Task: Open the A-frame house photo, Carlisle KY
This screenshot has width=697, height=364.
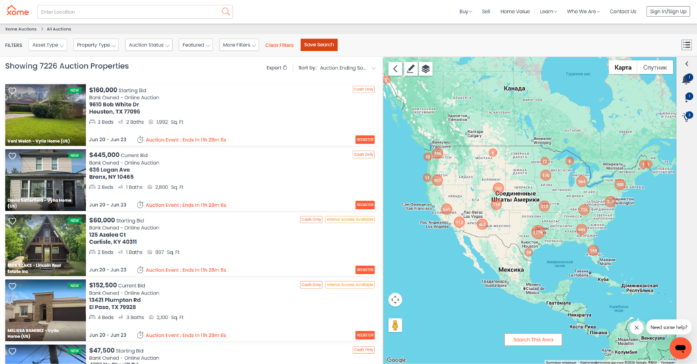Action: pyautogui.click(x=46, y=246)
